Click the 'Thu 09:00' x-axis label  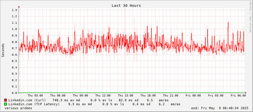pyautogui.click(x=80, y=96)
